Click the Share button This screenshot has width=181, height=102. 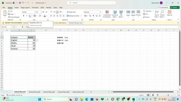tap(175, 7)
